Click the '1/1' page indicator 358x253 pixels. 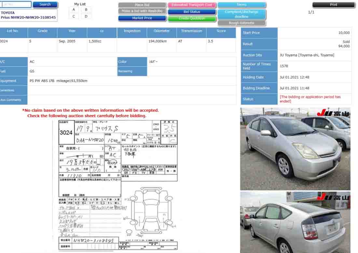pyautogui.click(x=311, y=12)
